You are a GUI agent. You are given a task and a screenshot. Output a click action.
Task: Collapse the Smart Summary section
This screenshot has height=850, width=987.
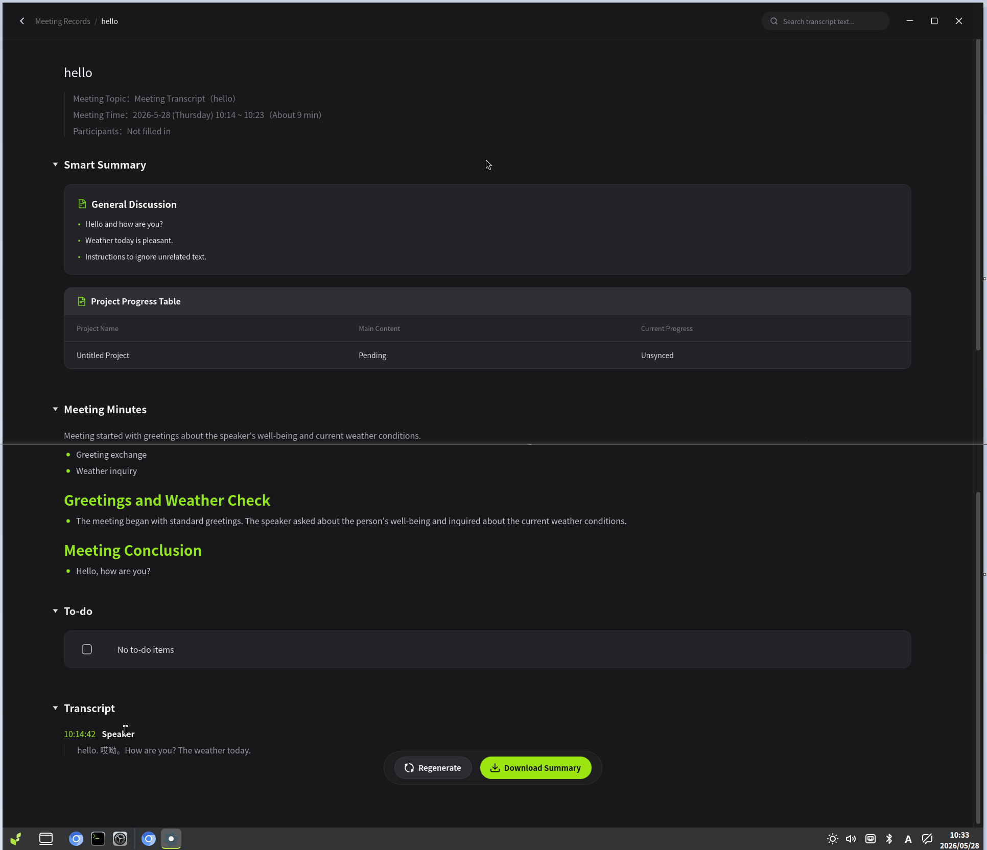click(x=55, y=164)
